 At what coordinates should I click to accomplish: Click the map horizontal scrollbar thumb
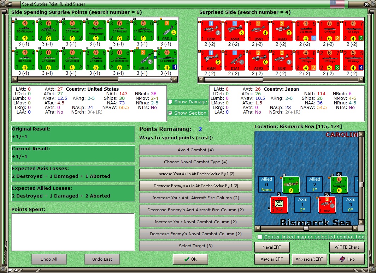(306, 228)
